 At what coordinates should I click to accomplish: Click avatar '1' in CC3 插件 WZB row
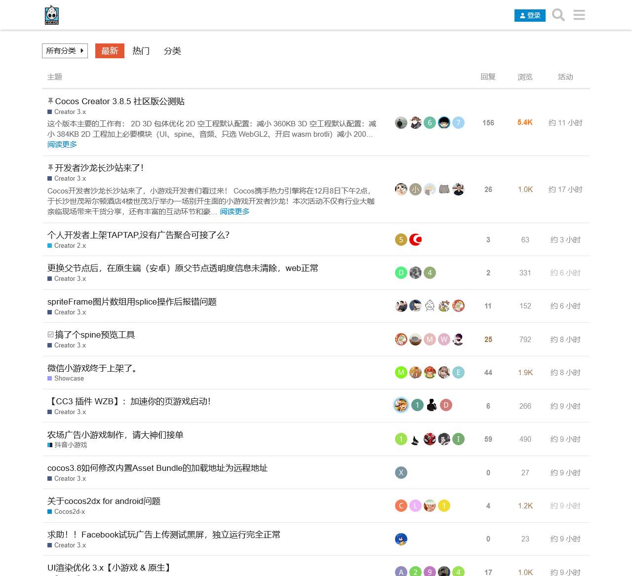(x=417, y=405)
